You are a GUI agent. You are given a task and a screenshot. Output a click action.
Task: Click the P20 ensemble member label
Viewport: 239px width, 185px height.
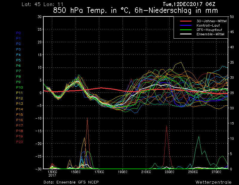(x=19, y=142)
